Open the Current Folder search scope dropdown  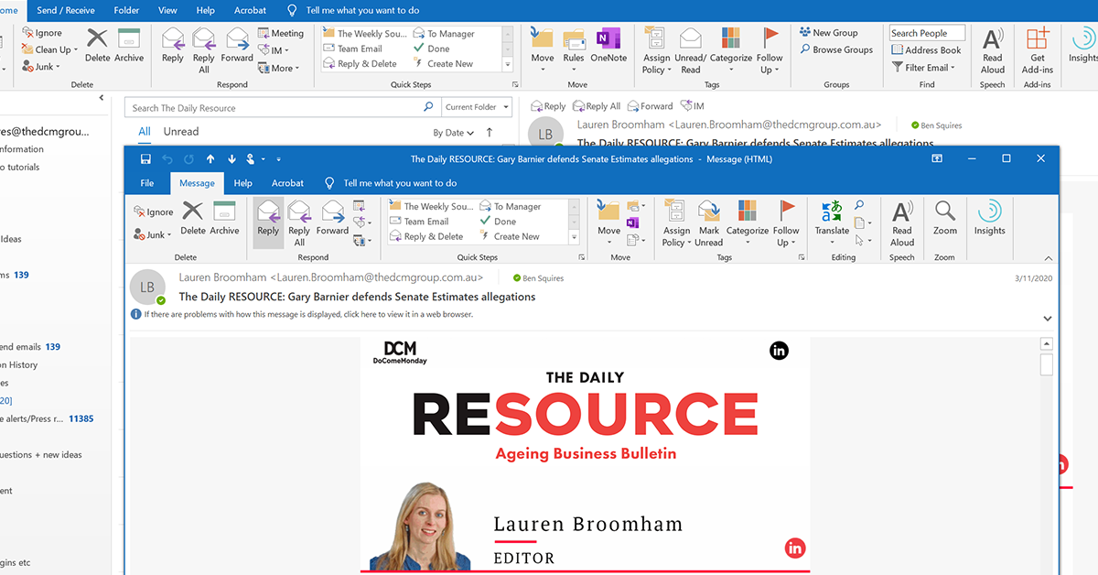pos(476,107)
